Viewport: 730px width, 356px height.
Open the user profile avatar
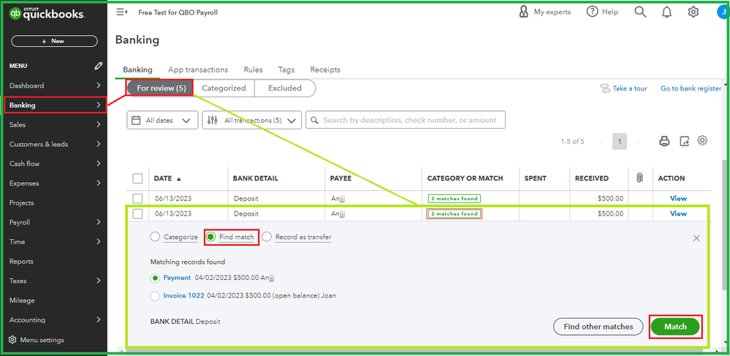[x=723, y=12]
